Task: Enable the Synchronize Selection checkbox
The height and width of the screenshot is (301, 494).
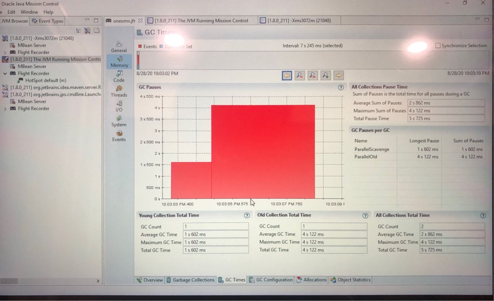Action: (438, 46)
